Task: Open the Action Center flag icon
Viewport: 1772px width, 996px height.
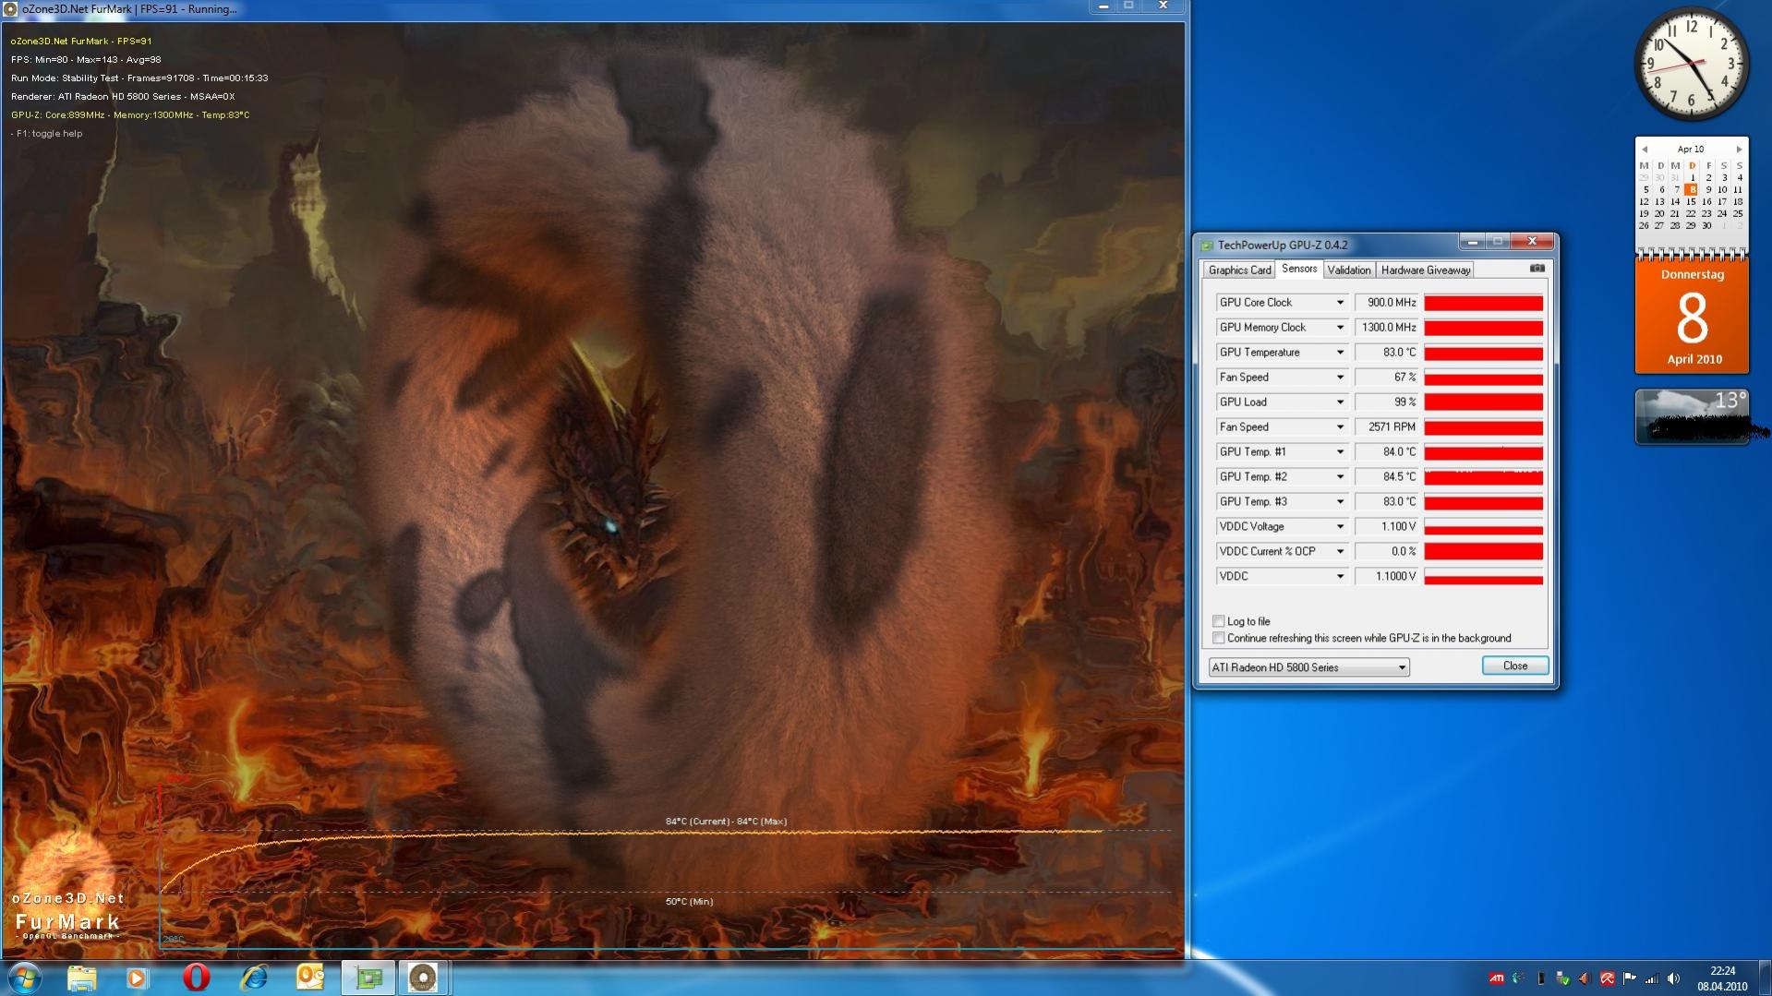Action: (x=1629, y=978)
